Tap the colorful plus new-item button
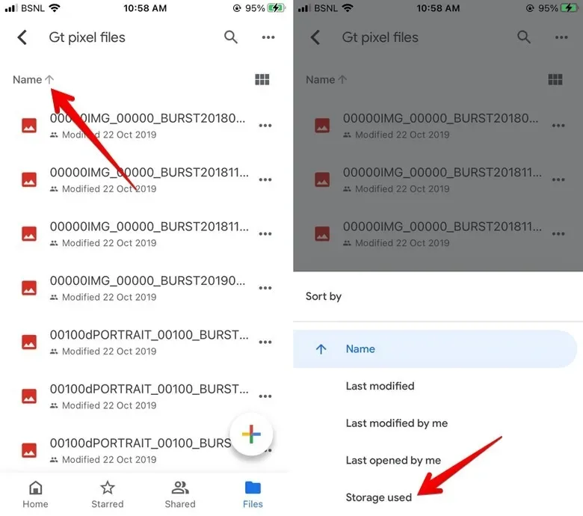The height and width of the screenshot is (516, 583). 251,434
